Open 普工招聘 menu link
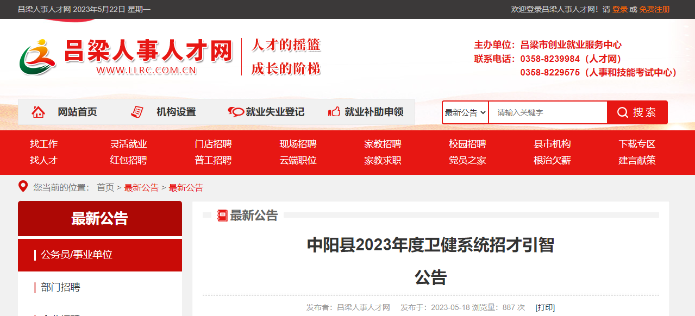Screen dimensions: 695x316 coord(213,160)
